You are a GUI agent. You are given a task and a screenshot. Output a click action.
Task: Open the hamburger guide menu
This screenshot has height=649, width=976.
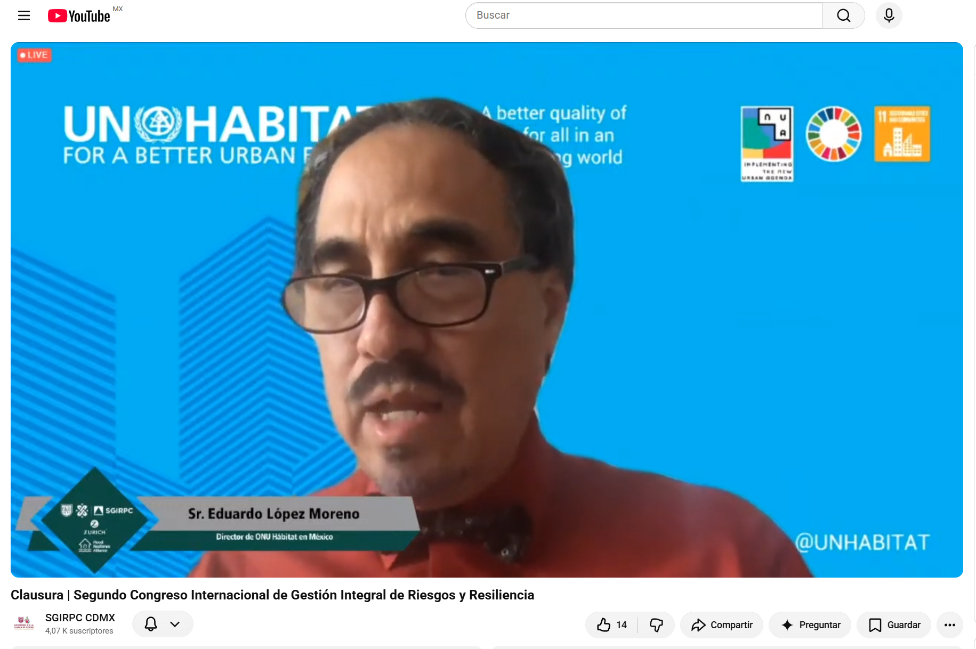click(24, 15)
